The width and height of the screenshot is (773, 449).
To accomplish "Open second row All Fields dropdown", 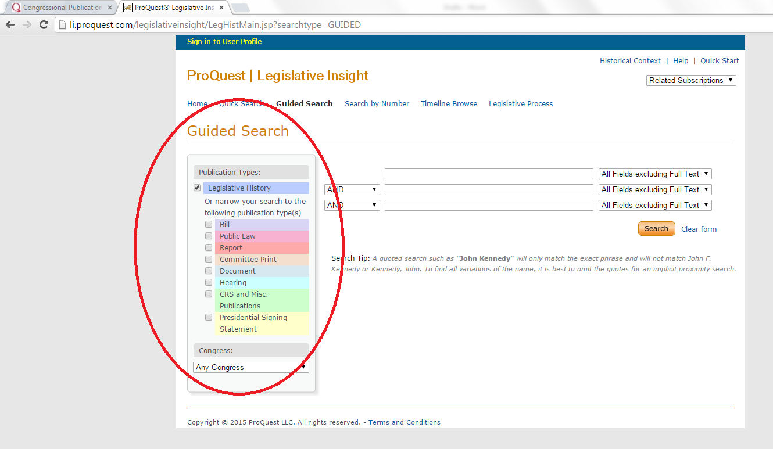I will coord(655,189).
